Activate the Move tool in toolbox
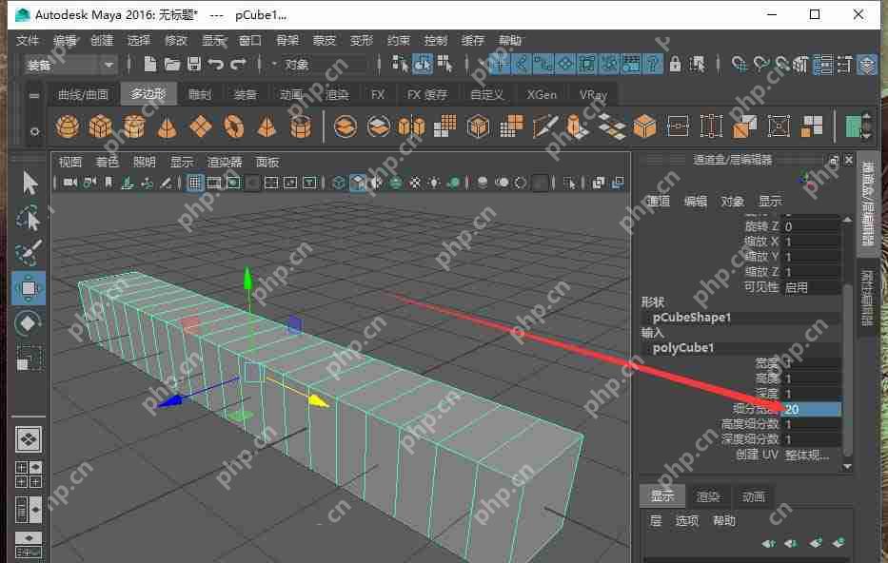Viewport: 888px width, 563px height. pyautogui.click(x=29, y=288)
